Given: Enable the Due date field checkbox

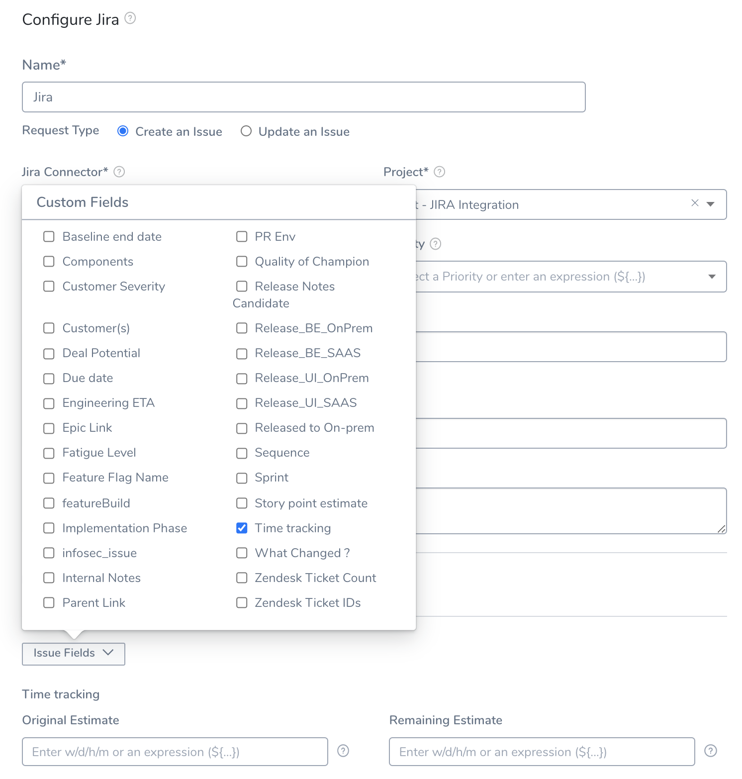Looking at the screenshot, I should tap(49, 379).
